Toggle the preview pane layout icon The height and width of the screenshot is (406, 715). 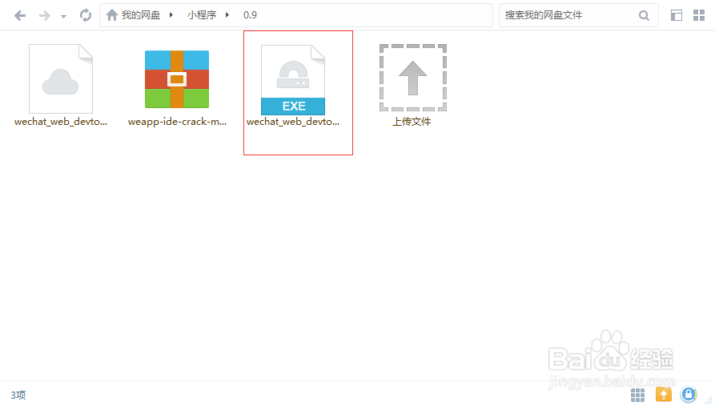677,15
